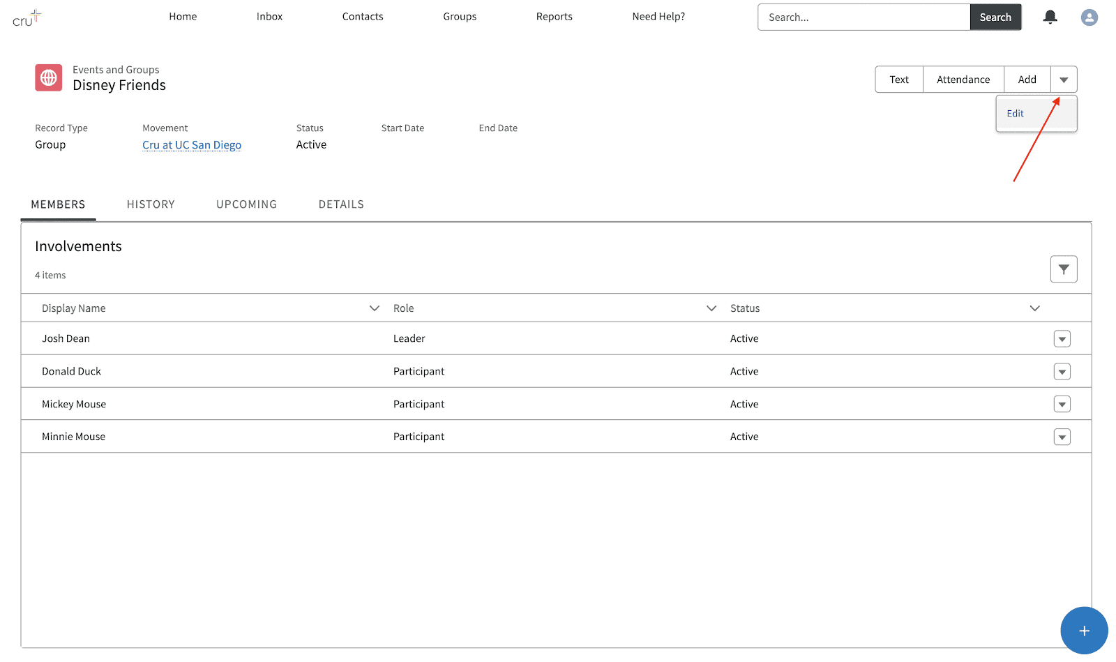Toggle the more actions arrow beside Add
The image size is (1116, 662).
click(1063, 80)
